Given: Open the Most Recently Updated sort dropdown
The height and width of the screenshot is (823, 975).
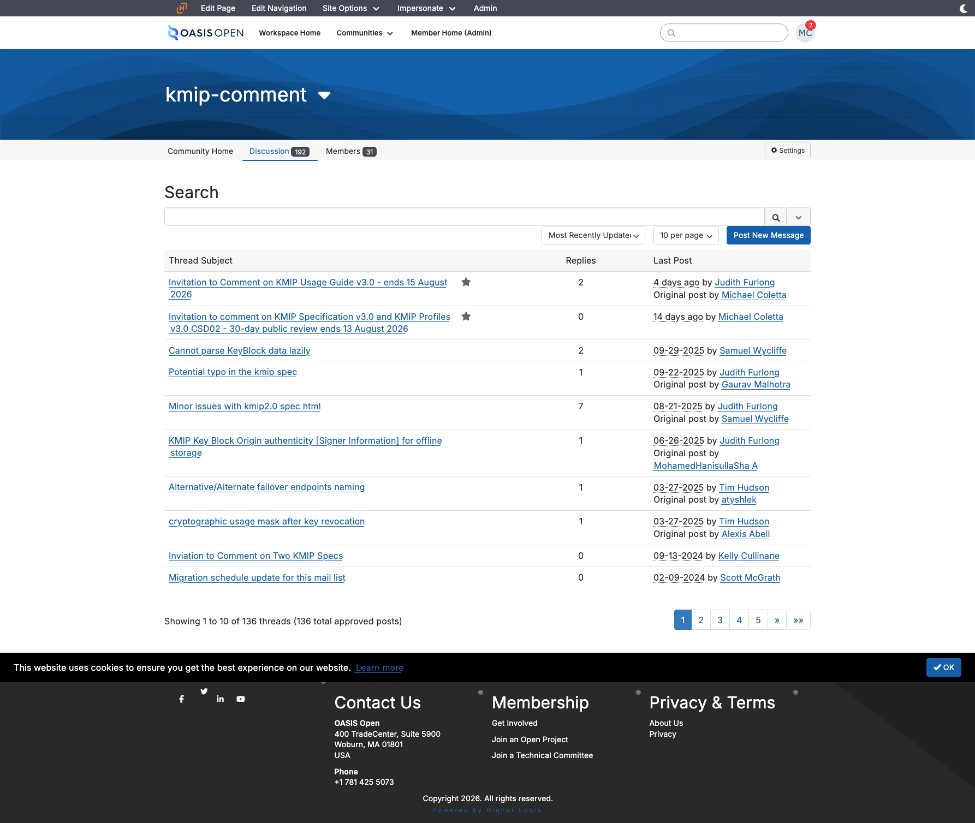Looking at the screenshot, I should coord(593,235).
